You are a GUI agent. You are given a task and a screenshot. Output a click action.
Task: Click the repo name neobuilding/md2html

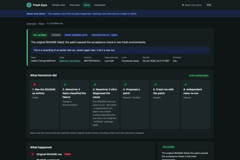pos(43,61)
